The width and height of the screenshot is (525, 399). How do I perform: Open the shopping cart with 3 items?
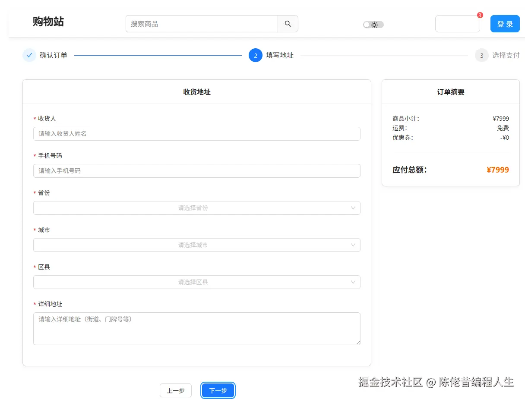click(458, 24)
